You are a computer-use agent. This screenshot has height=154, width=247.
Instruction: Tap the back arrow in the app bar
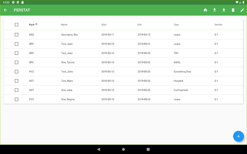(5, 10)
